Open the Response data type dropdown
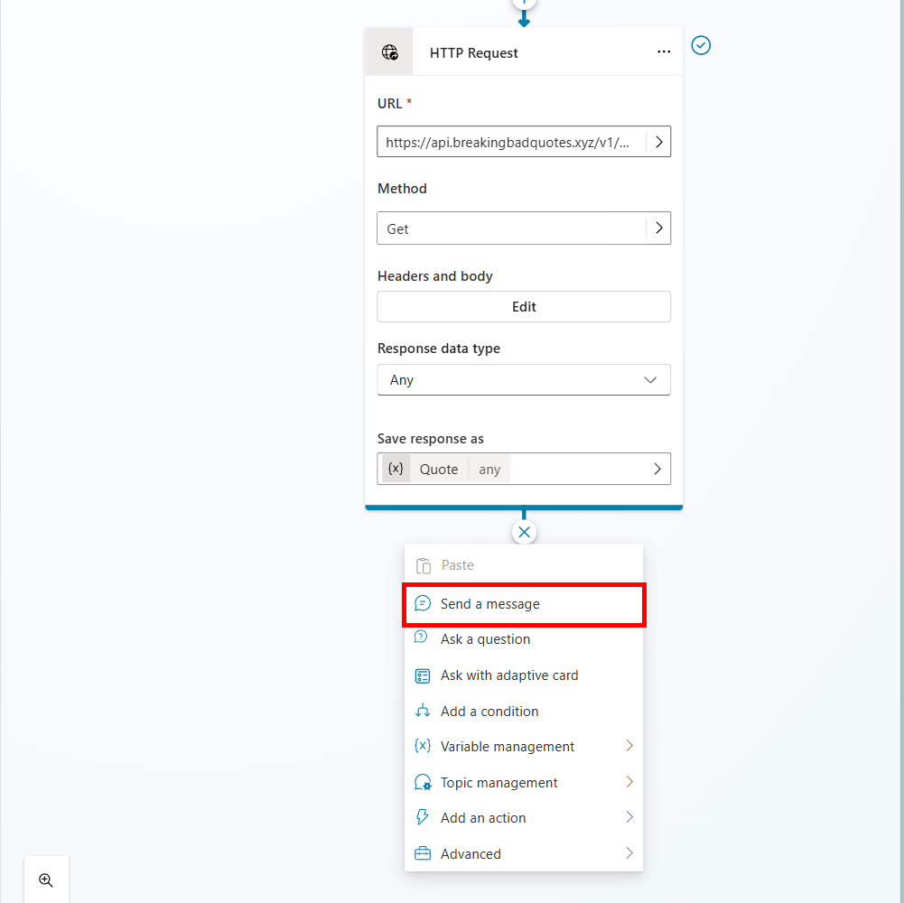 pos(524,379)
